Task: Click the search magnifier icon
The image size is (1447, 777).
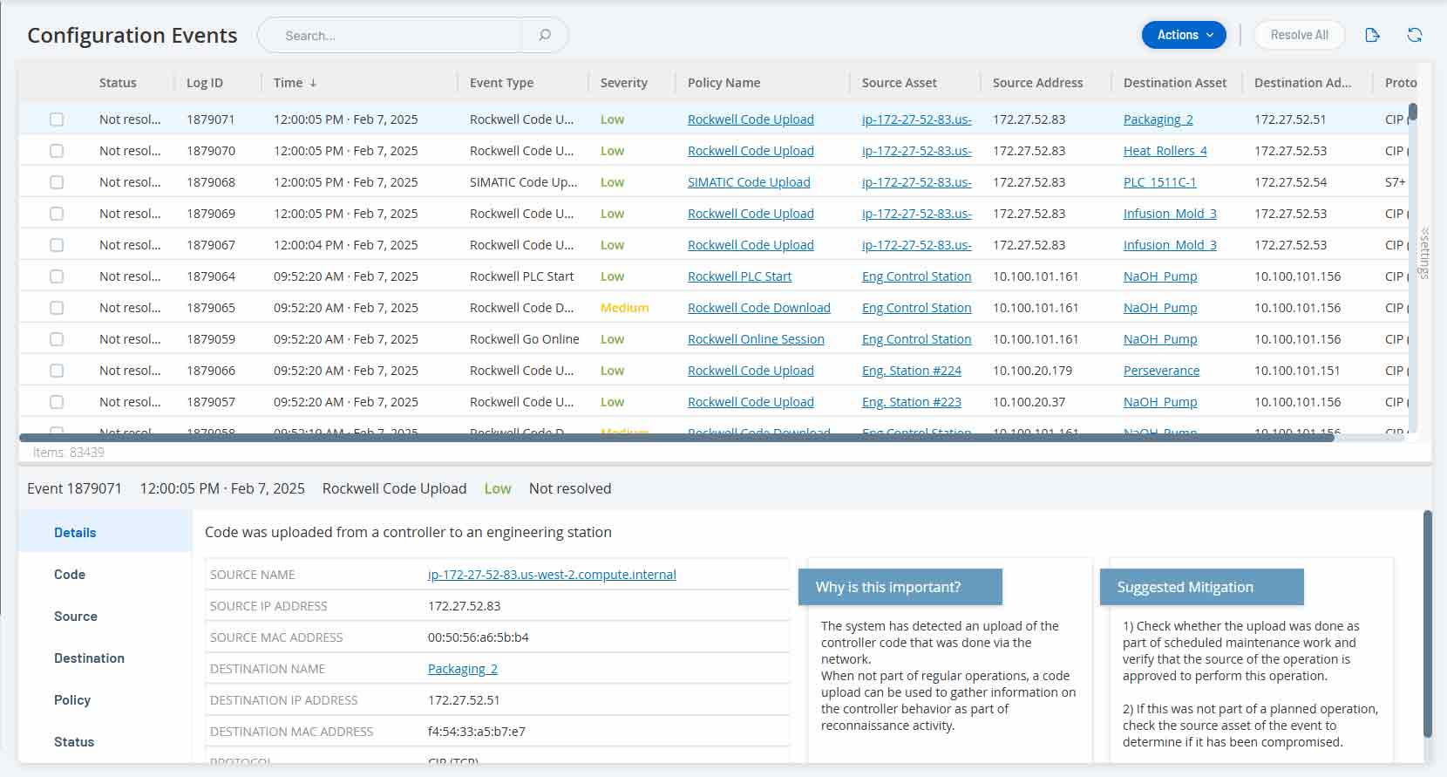Action: (545, 35)
